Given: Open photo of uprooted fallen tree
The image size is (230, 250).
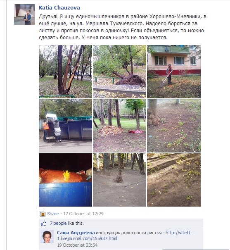Looking at the screenshot, I should pos(119,71).
